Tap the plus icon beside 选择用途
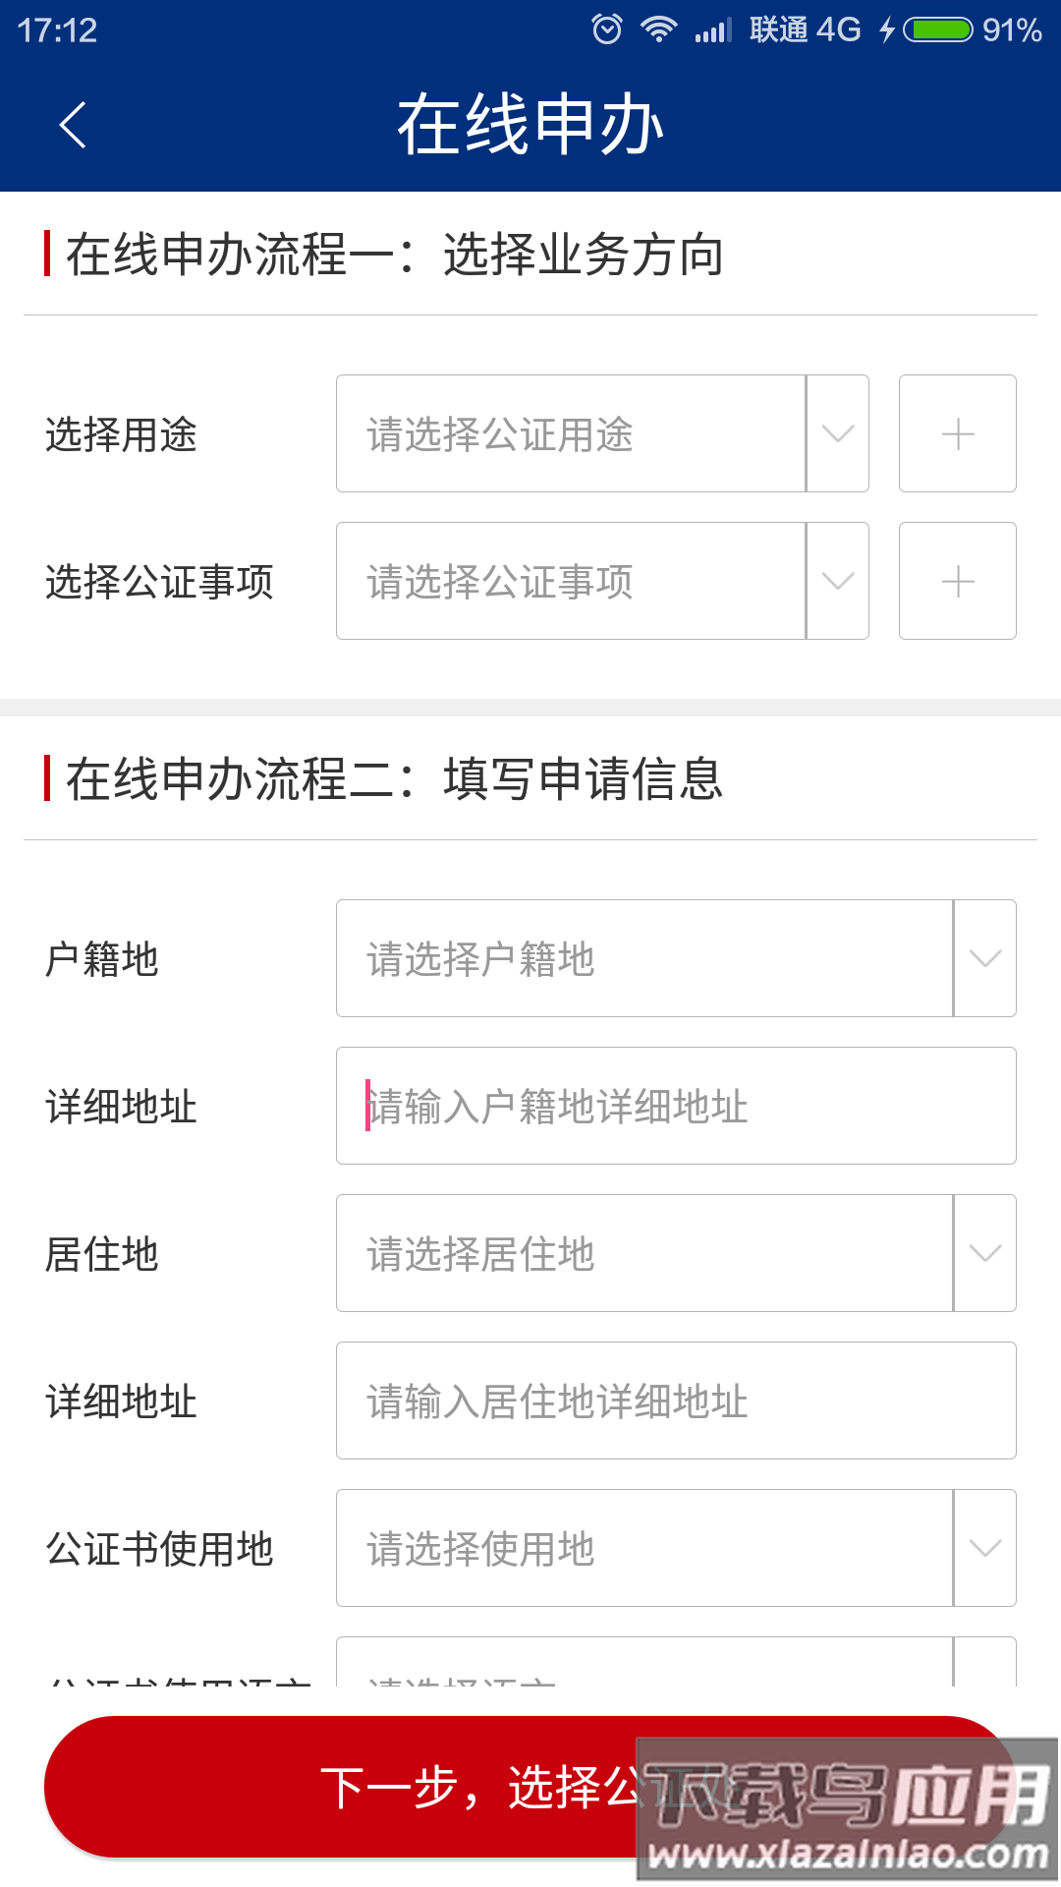Image resolution: width=1061 pixels, height=1887 pixels. 957,433
